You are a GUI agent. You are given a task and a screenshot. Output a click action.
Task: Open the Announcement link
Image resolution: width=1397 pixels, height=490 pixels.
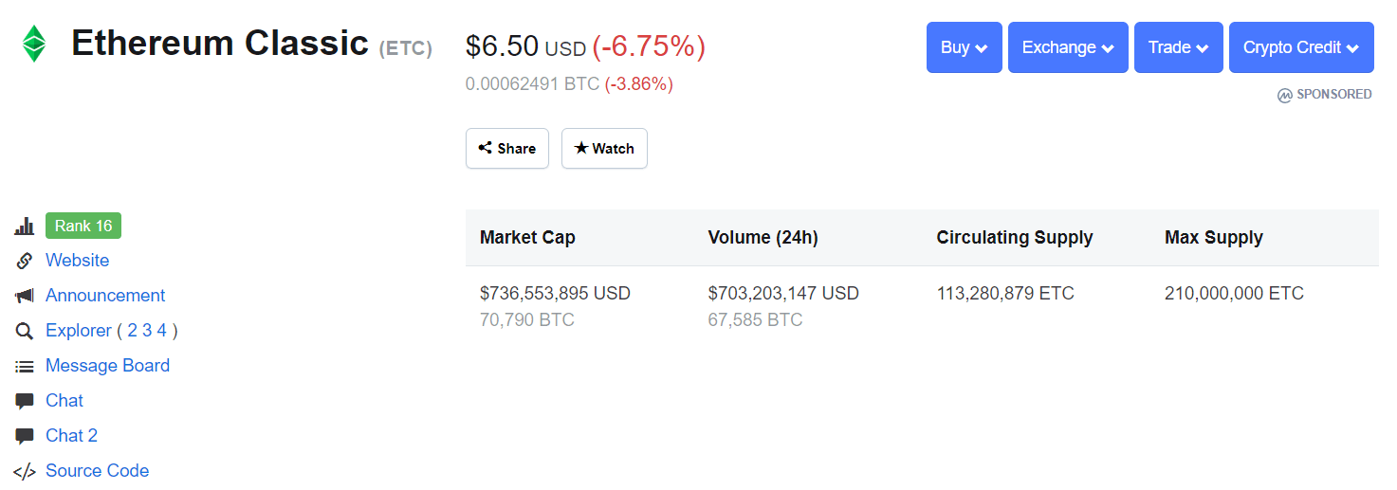click(x=105, y=296)
